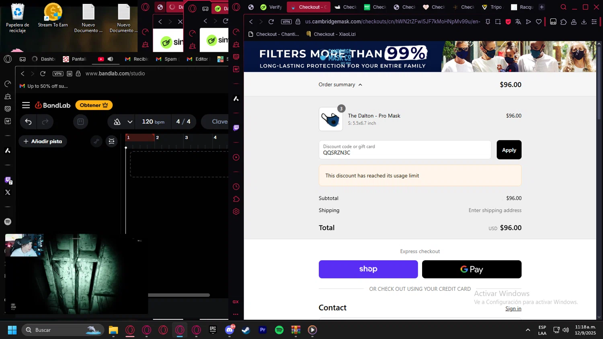Switch to the Recibidos Gmail tab

(x=137, y=59)
